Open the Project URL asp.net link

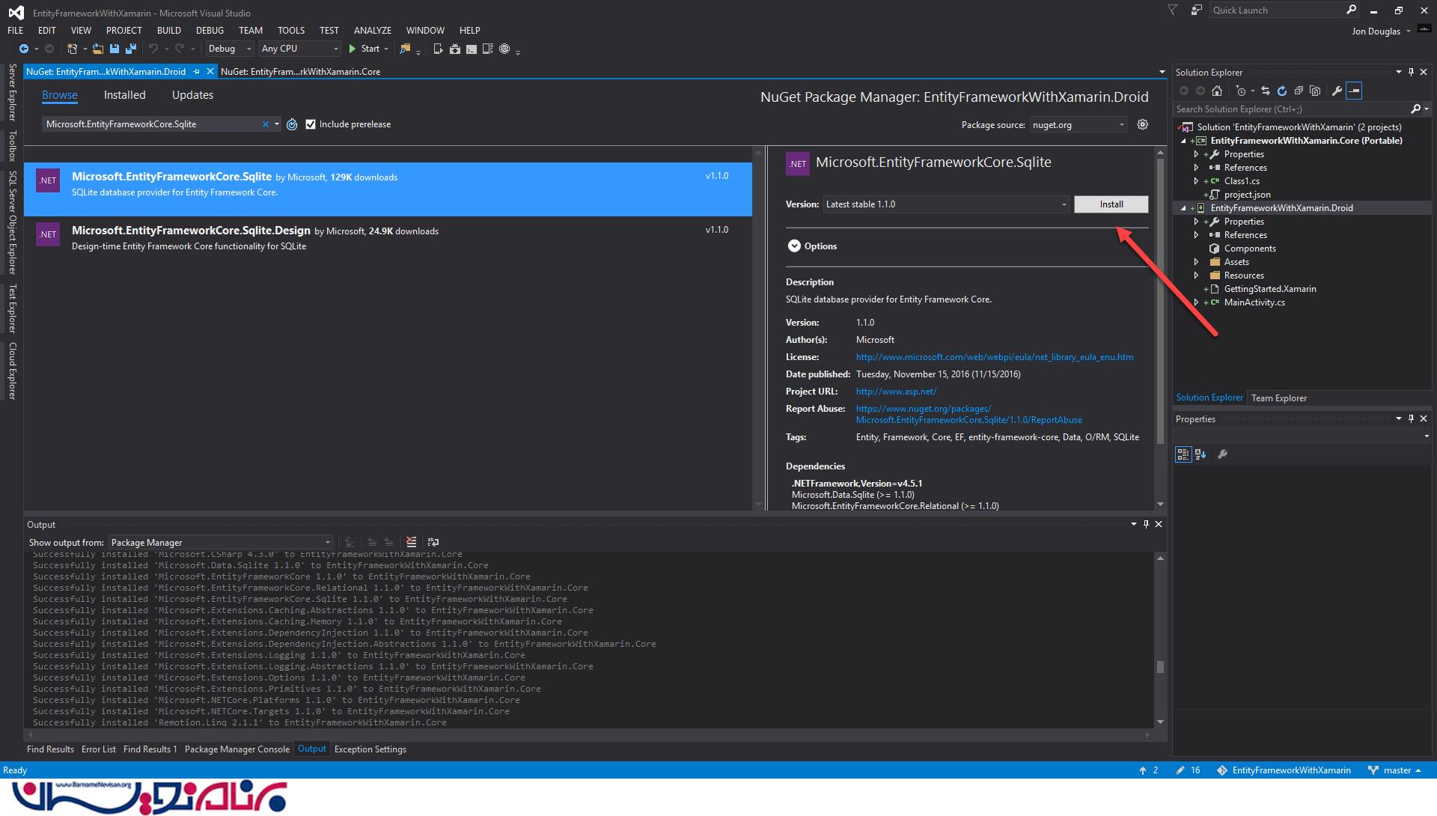tap(895, 392)
